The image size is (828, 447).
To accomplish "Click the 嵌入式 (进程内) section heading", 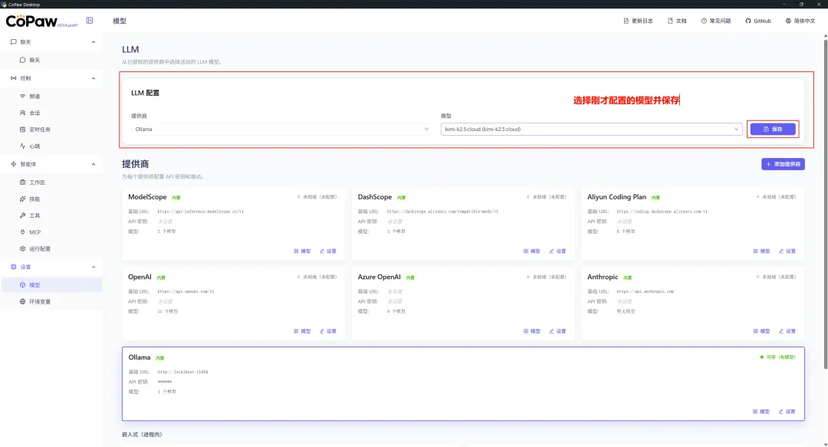I will click(142, 435).
